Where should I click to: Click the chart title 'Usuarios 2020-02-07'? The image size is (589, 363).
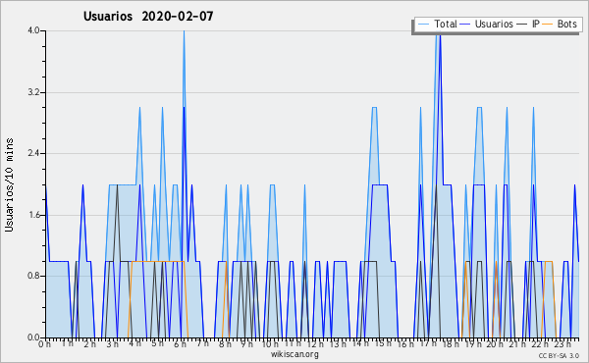148,16
